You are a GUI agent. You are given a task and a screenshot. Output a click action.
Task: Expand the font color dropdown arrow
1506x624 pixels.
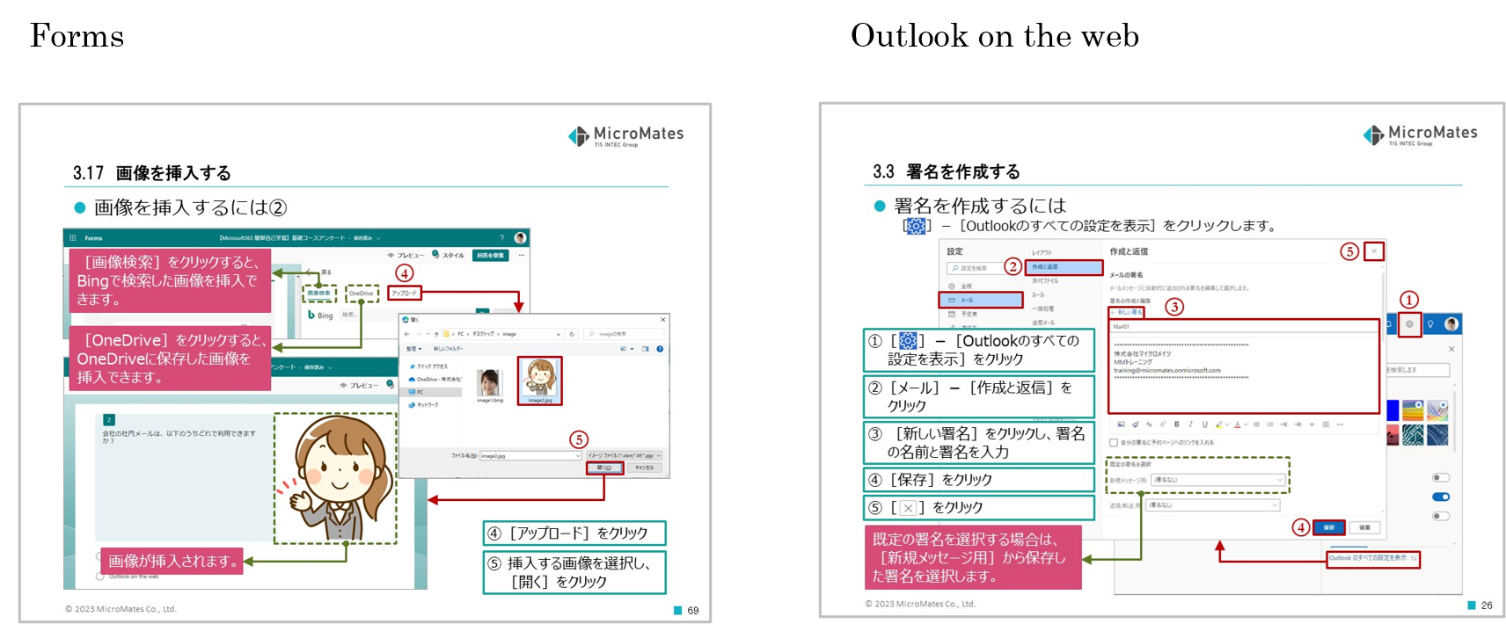pos(1246,424)
